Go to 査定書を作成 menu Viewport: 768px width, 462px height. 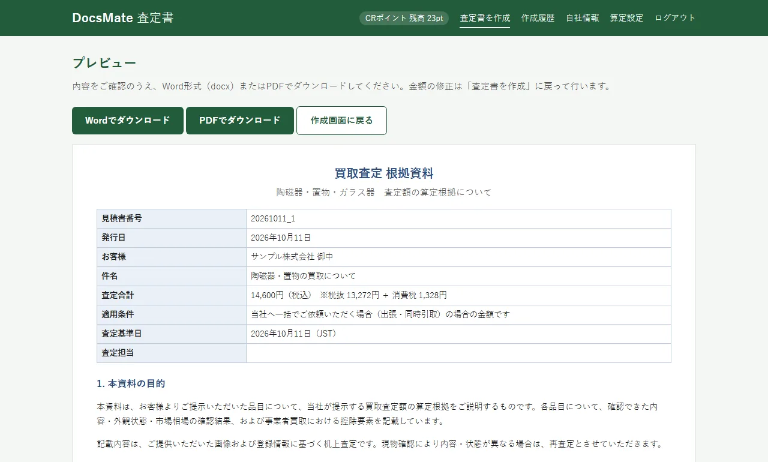pos(485,18)
